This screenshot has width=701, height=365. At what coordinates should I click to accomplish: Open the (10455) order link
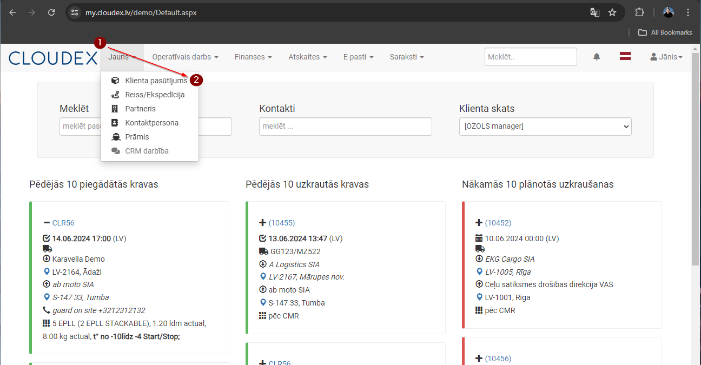click(282, 223)
